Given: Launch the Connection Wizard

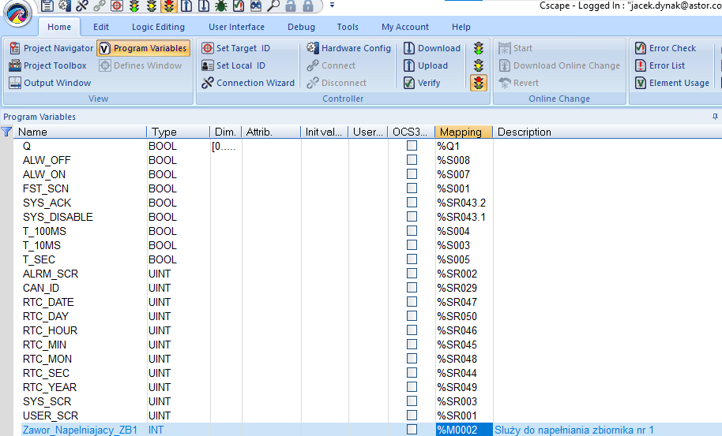Looking at the screenshot, I should (x=248, y=83).
